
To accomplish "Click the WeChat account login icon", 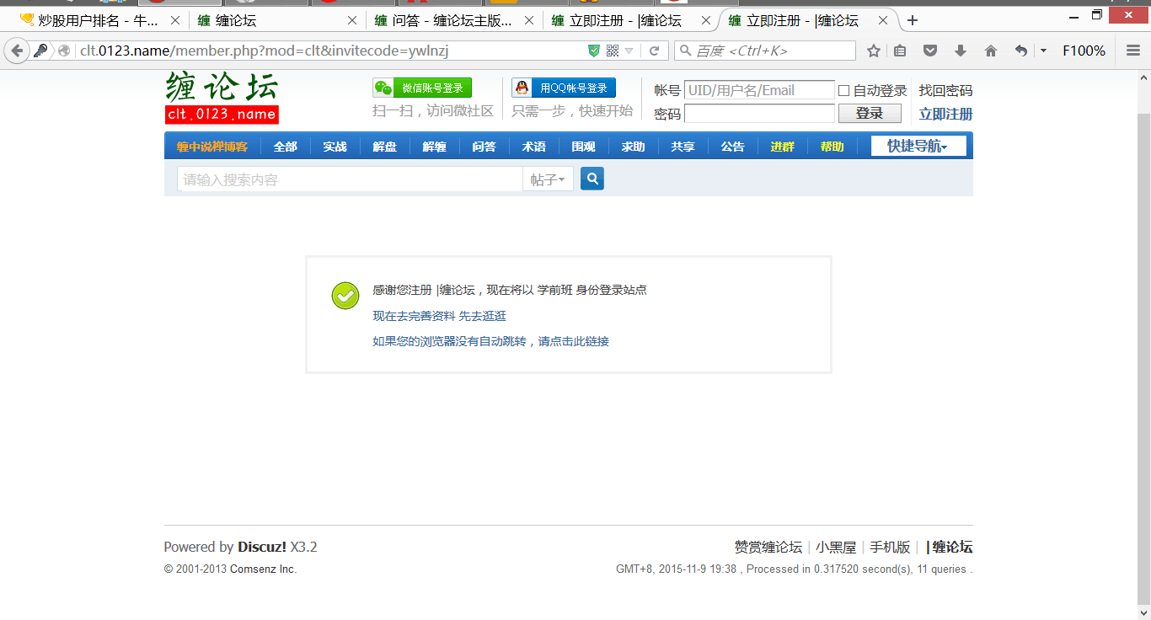I will coord(384,88).
